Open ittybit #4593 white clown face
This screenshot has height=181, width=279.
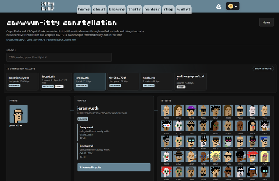click(x=166, y=157)
